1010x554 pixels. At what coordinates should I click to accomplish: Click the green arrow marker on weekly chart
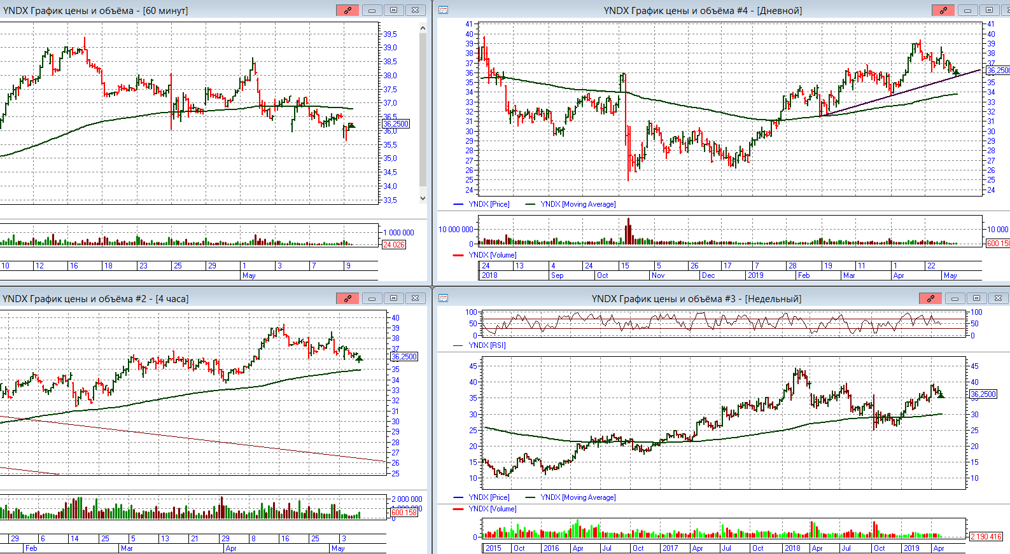[941, 395]
